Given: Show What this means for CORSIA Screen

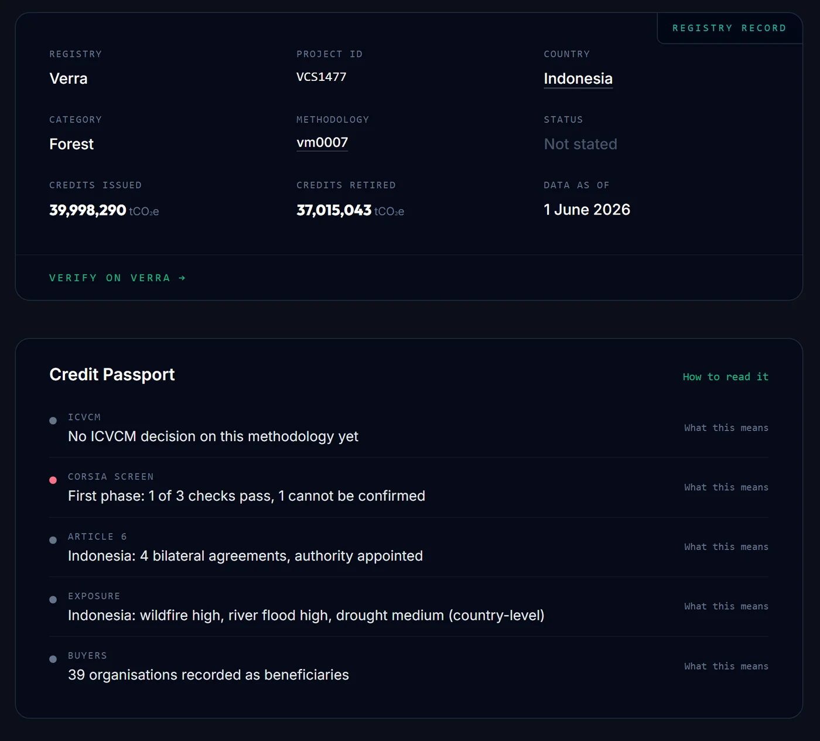Looking at the screenshot, I should pyautogui.click(x=726, y=487).
